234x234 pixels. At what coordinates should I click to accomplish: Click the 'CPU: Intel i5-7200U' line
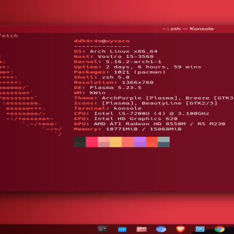142,113
